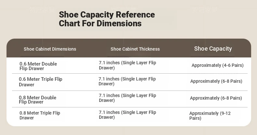Select the 0.6 Meter Triple Flip Drawer cell
Viewport: 257px width, 135px height.
pyautogui.click(x=40, y=82)
